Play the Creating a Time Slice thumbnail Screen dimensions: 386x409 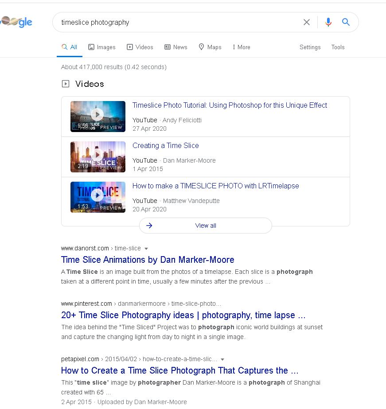98,157
